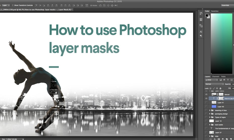
Task: Click the foreground color swatch
Action: 207,16
